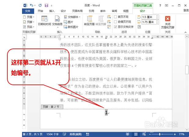Select the 设计 tab under header footer tools
Image resolution: width=189 pixels, height=137 pixels.
(x=143, y=11)
